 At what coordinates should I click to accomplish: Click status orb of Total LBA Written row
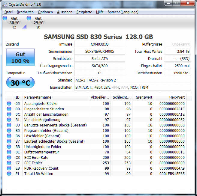(9, 174)
